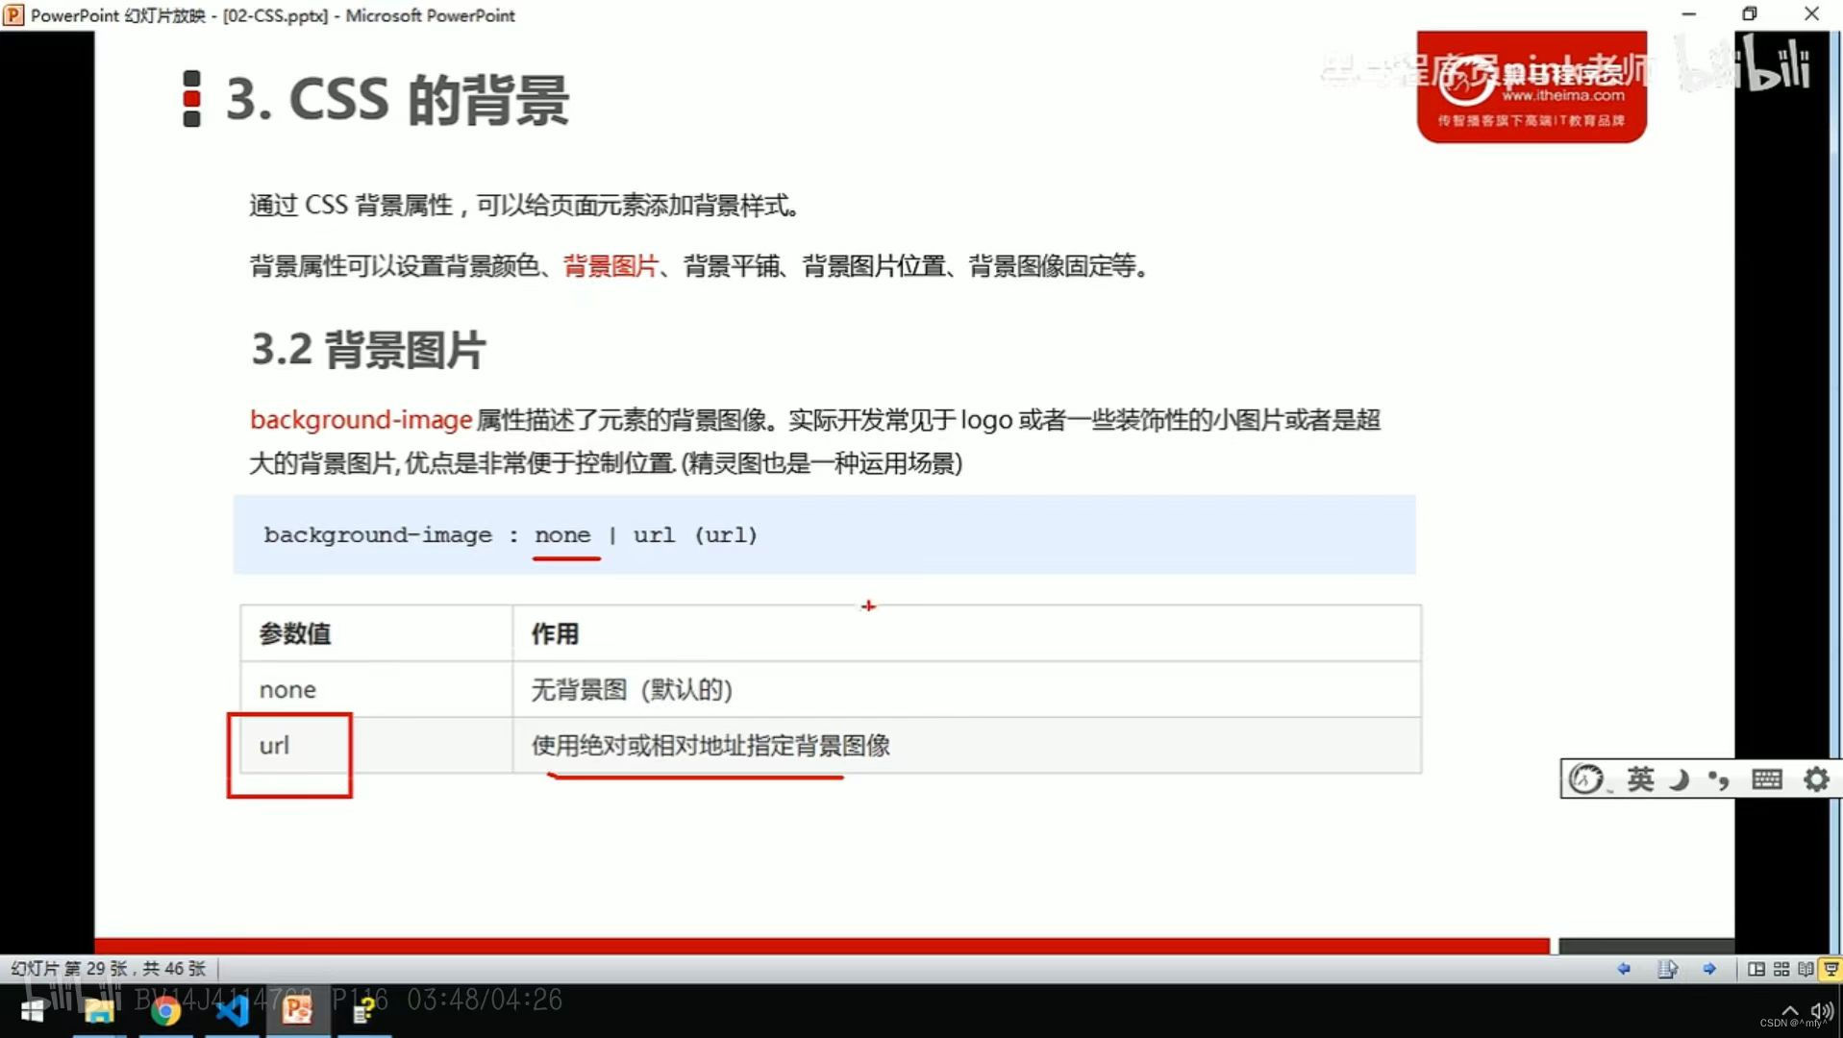Toggle the moon half-width mode on IME bar
The image size is (1843, 1038).
pos(1680,779)
